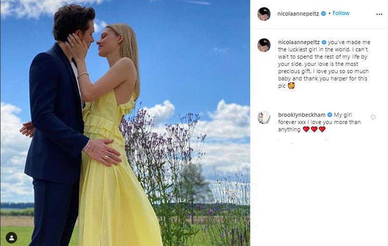
Task: Click the heart-eyes emoji in caption
Action: click(x=291, y=86)
